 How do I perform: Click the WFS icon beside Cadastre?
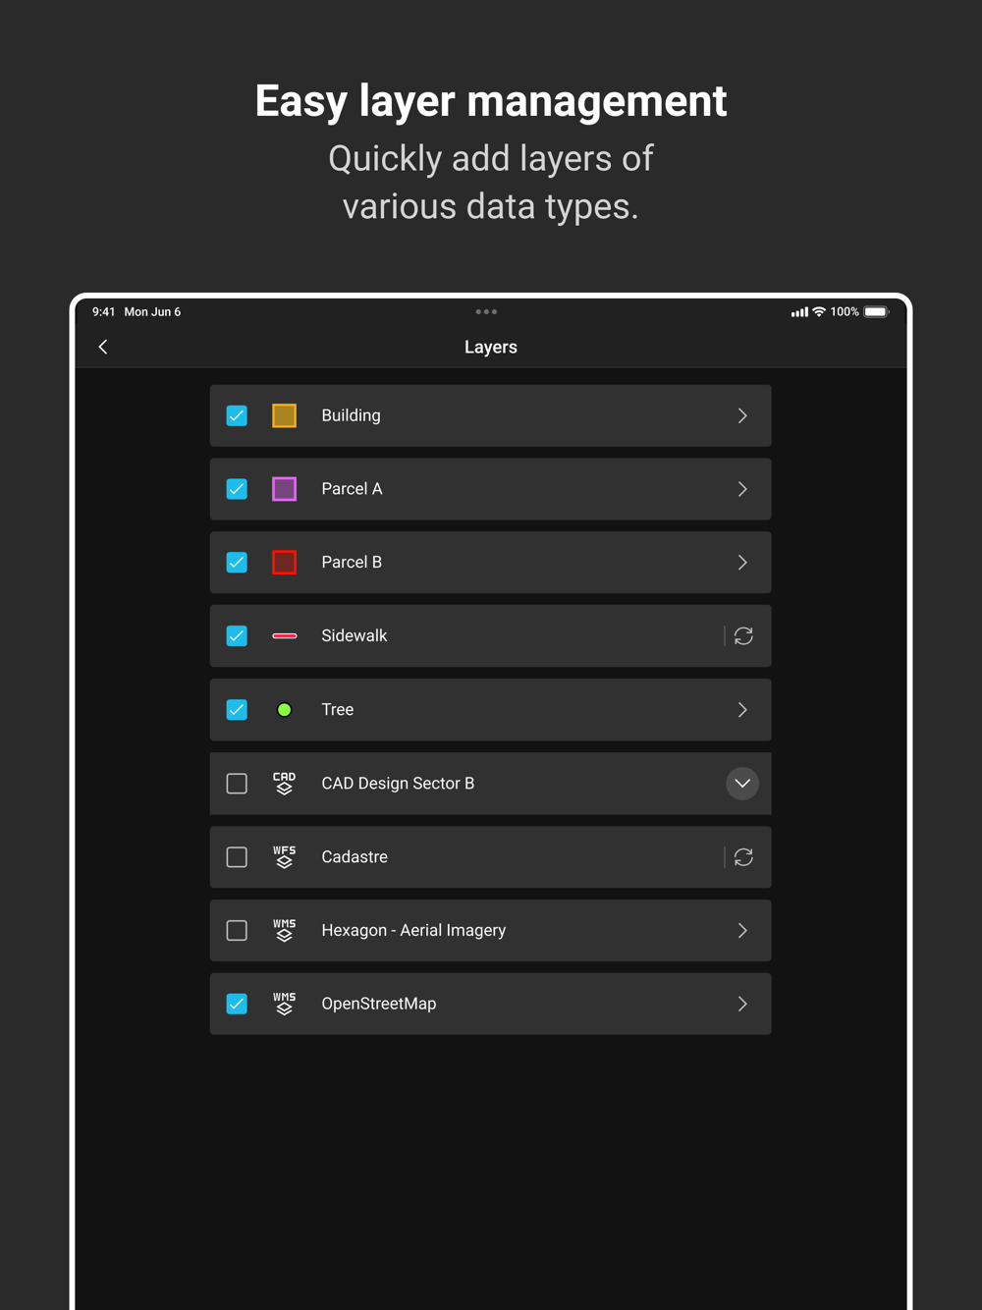click(x=284, y=857)
